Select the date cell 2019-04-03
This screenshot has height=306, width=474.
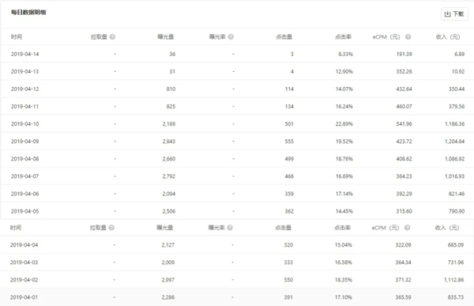tap(24, 263)
